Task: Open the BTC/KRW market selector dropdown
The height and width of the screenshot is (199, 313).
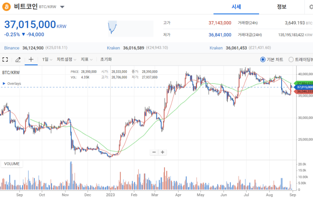Action: coord(62,7)
